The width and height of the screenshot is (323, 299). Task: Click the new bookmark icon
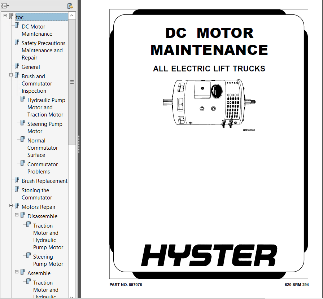70,6
